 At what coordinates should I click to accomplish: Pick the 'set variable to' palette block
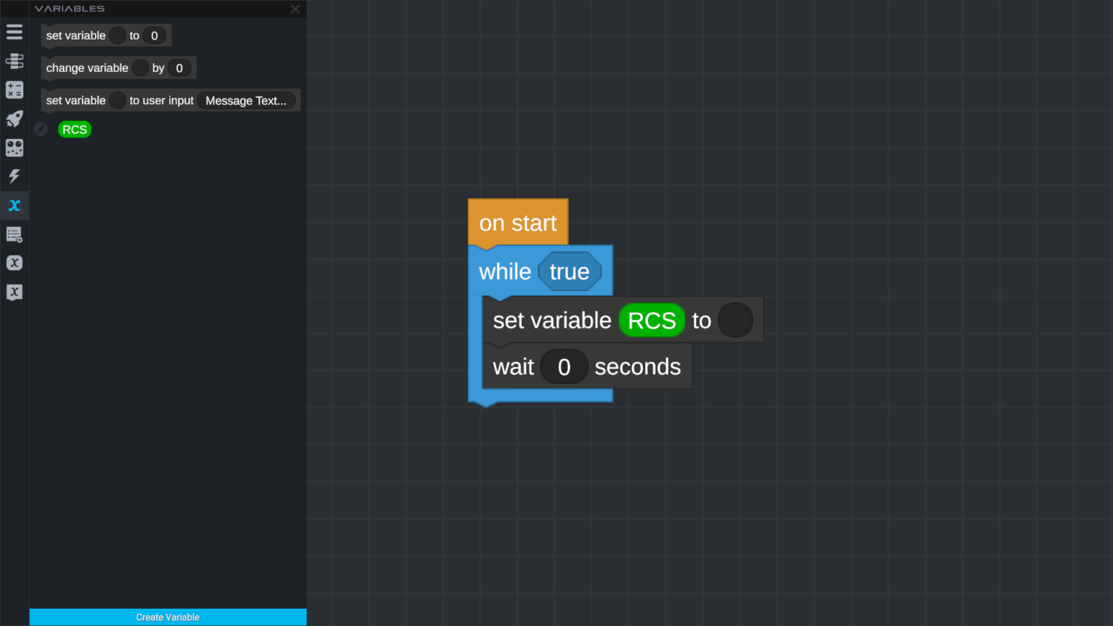click(x=106, y=35)
